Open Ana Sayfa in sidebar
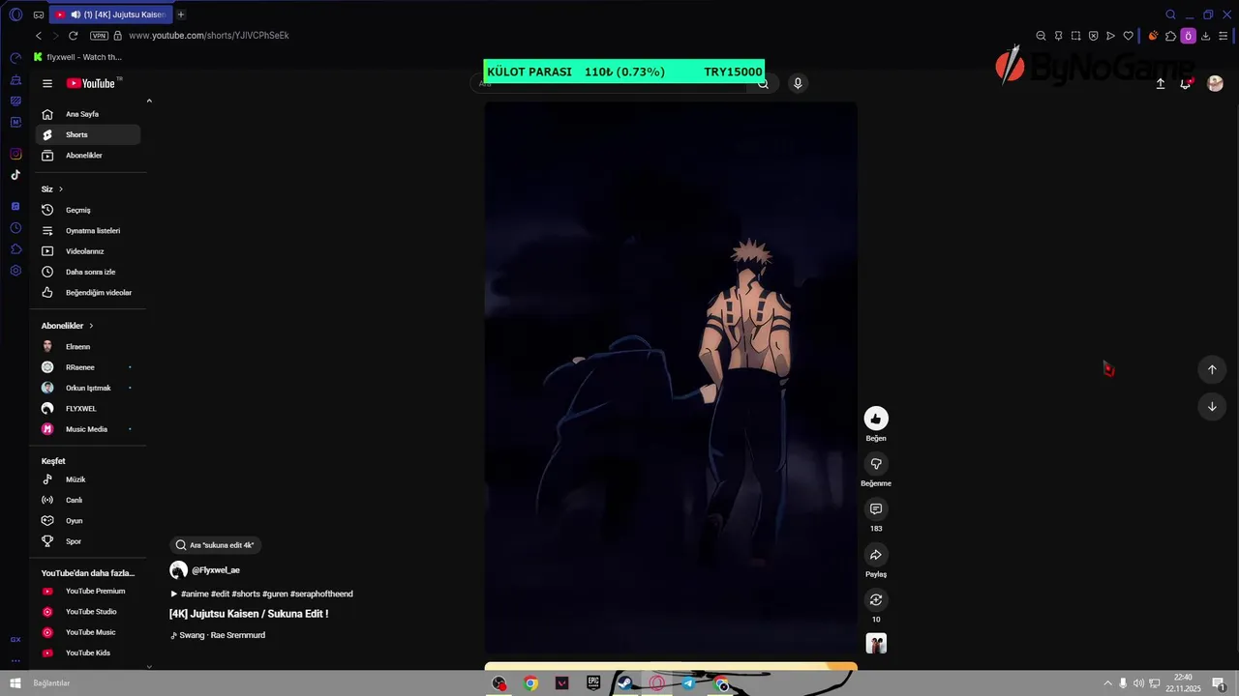 tap(88, 114)
